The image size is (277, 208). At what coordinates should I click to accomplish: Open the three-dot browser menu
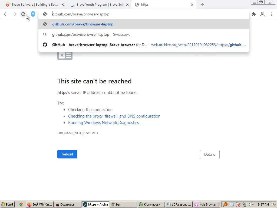click(271, 14)
